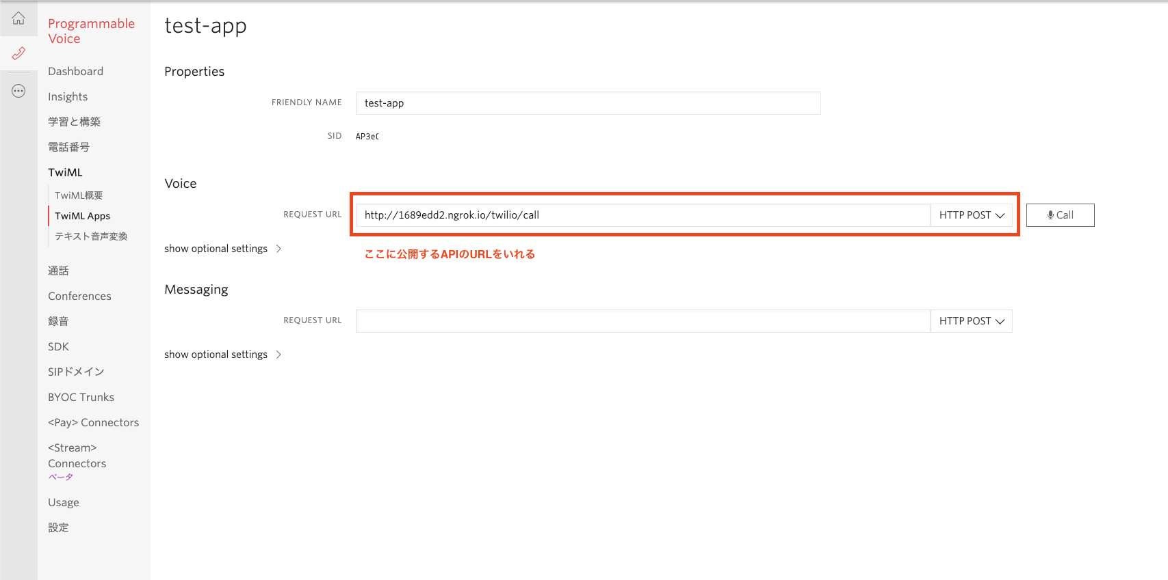The image size is (1168, 580).
Task: Open SDK in the sidebar
Action: tap(58, 346)
